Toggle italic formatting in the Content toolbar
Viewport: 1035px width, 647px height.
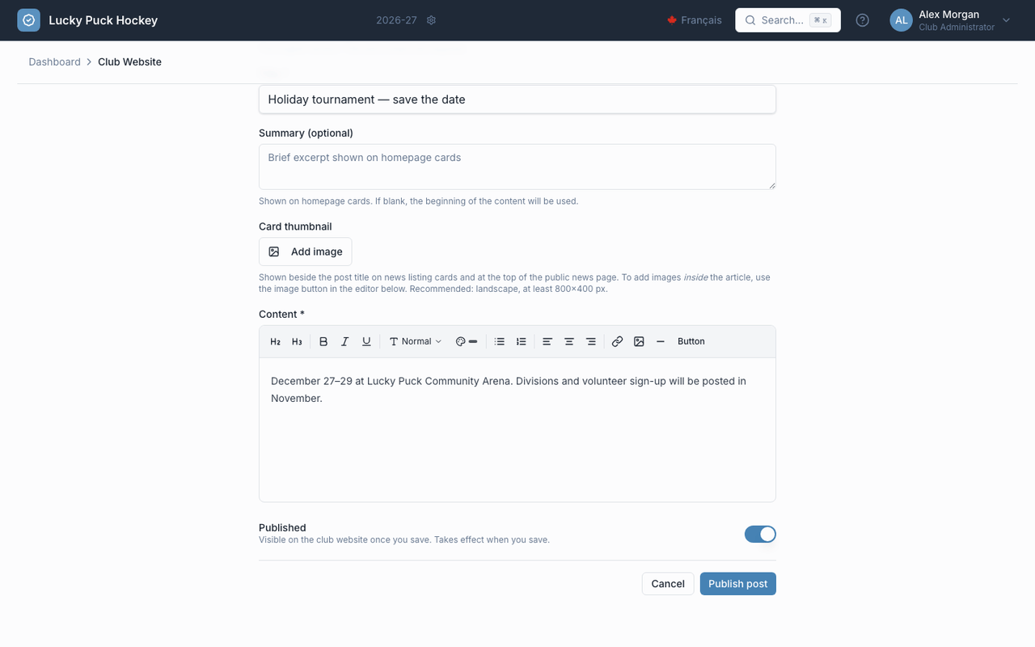tap(345, 341)
